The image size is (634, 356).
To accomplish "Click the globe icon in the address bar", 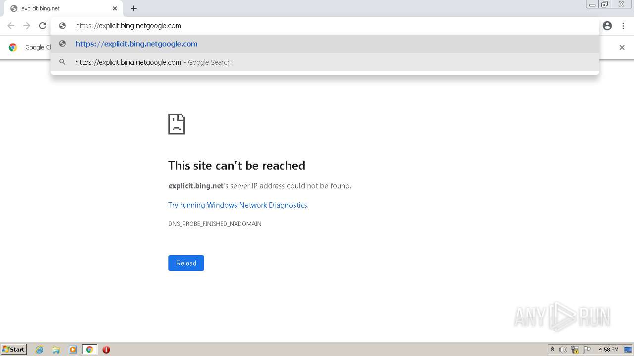I will (x=62, y=26).
